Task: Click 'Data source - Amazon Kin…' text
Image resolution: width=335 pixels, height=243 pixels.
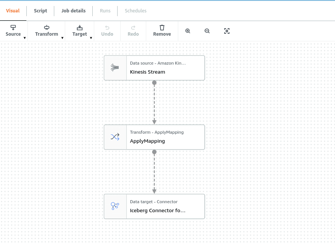Action: pyautogui.click(x=158, y=63)
